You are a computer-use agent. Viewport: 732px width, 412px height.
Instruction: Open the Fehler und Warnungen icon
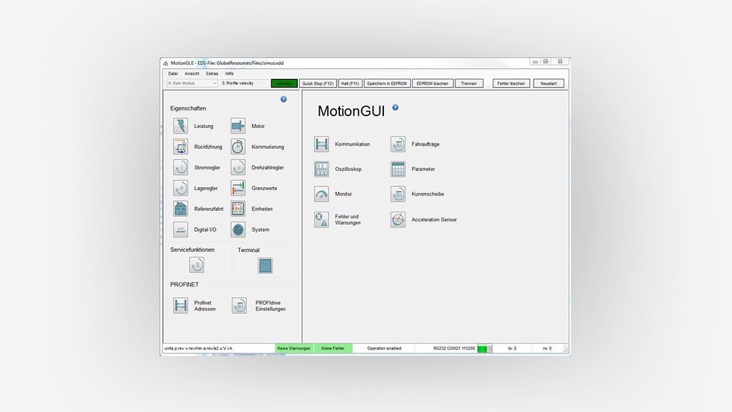[322, 220]
